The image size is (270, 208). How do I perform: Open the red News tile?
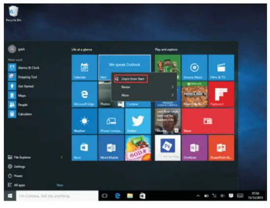[x=208, y=121]
